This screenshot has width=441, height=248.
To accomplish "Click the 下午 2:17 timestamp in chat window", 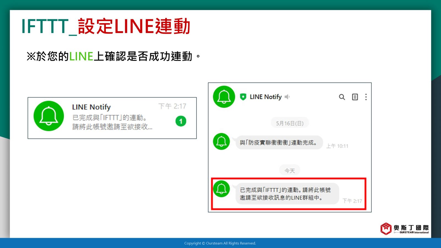I will tap(352, 201).
